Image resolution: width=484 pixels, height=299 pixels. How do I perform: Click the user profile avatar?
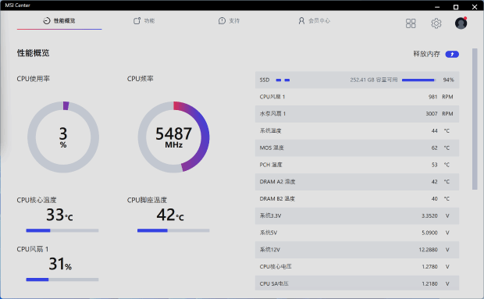(x=461, y=23)
